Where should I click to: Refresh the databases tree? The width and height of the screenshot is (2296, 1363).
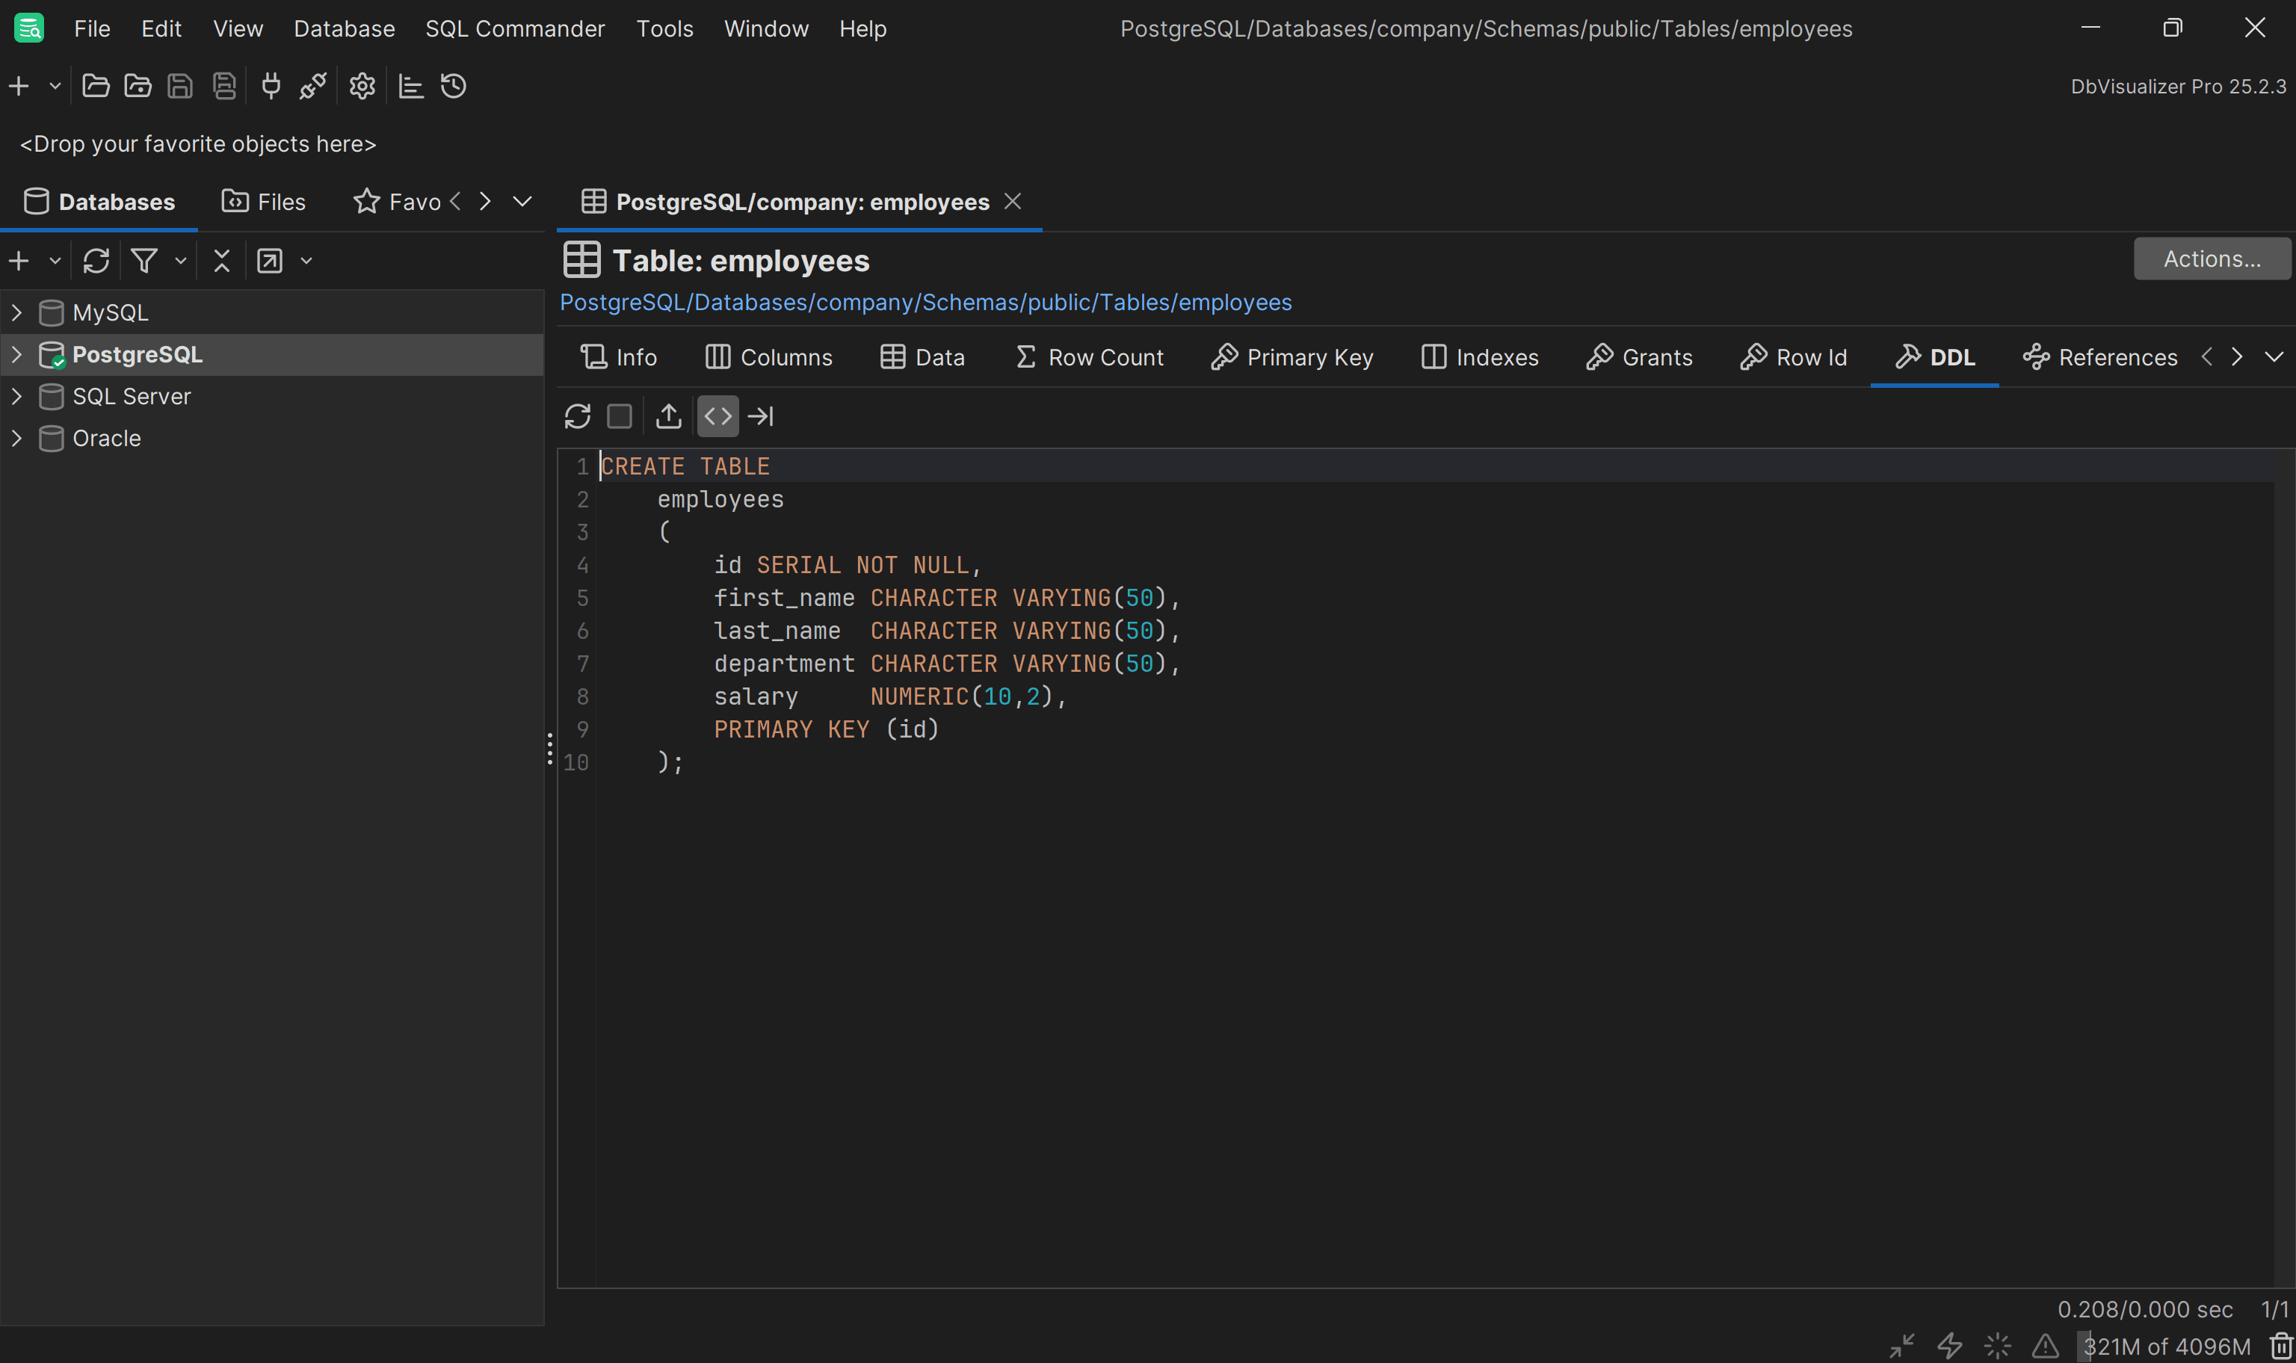pyautogui.click(x=96, y=261)
